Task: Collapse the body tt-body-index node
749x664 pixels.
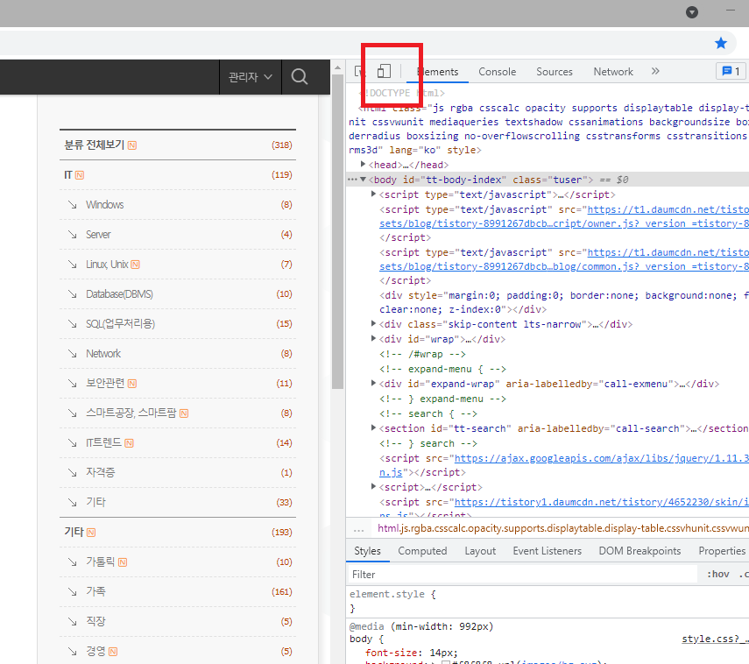Action: point(363,180)
